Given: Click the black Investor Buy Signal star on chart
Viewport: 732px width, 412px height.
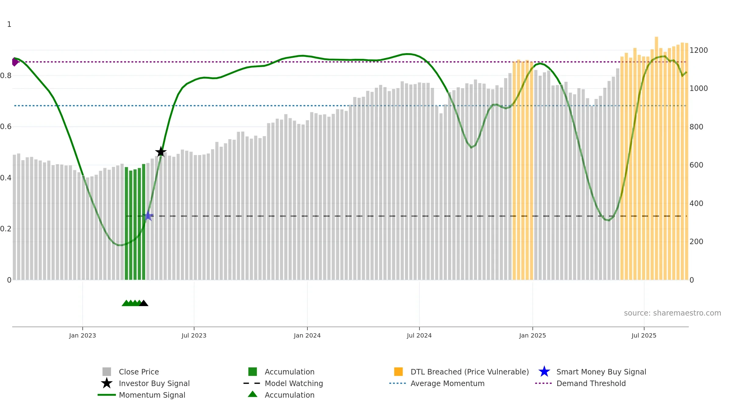Looking at the screenshot, I should tap(161, 152).
